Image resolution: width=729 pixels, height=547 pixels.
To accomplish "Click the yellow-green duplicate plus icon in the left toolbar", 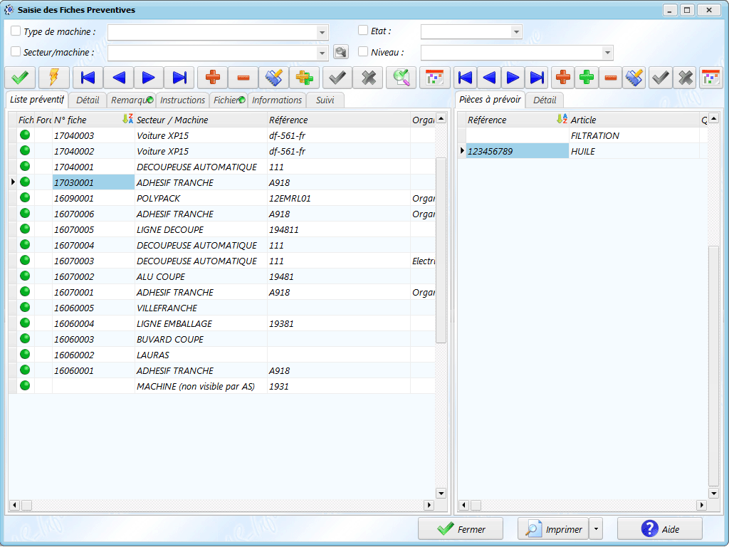I will [x=304, y=78].
